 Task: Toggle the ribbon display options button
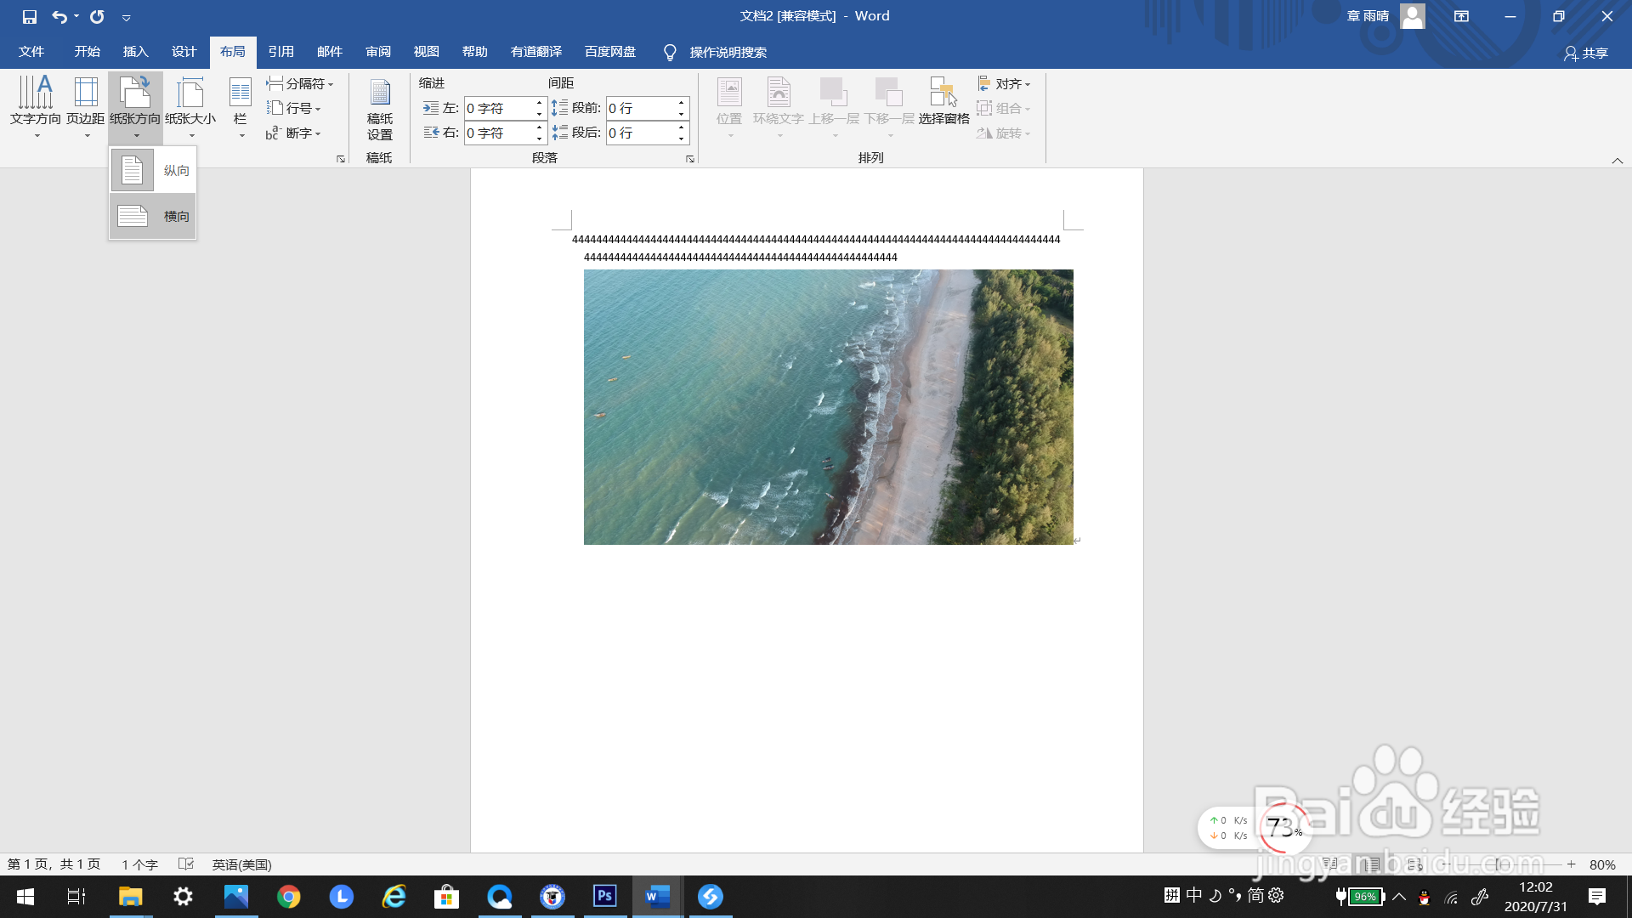(x=1461, y=16)
